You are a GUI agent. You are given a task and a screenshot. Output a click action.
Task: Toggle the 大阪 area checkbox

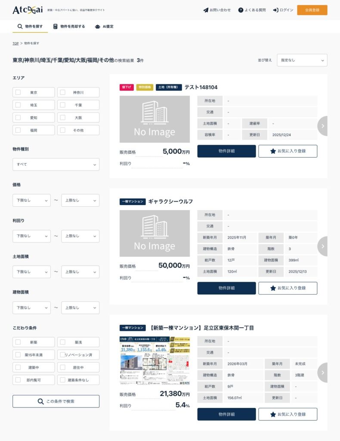click(x=63, y=117)
